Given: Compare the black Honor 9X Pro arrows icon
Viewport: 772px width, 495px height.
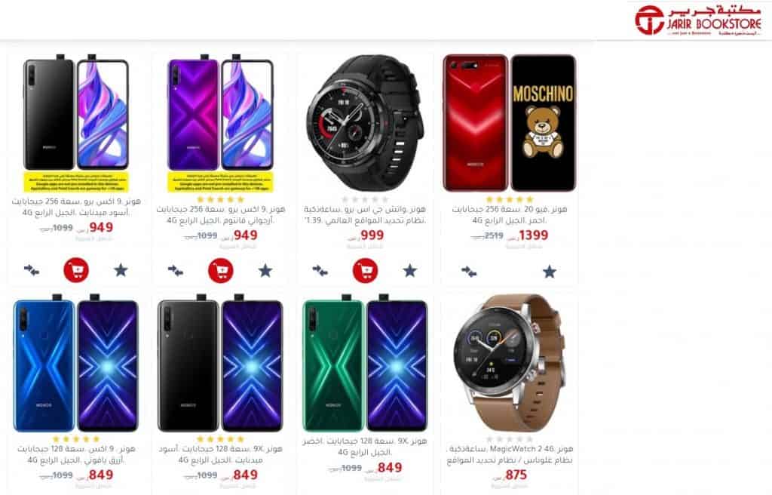Looking at the screenshot, I should (32, 270).
